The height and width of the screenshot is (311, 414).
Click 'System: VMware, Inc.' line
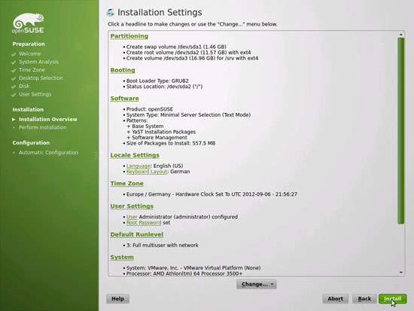193,268
